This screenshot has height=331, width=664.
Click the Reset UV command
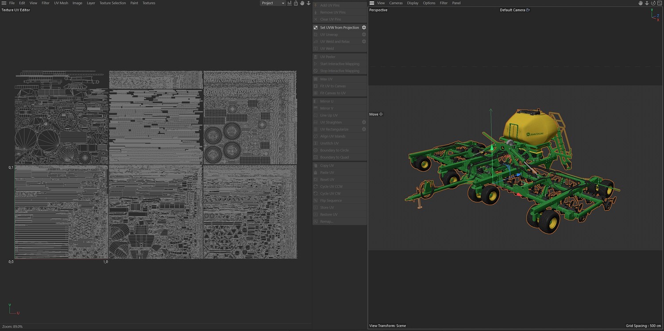(340, 180)
